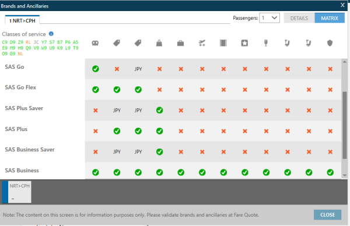350x226 pixels.
Task: Click the SAS Plus brand row label
Action: (16, 129)
